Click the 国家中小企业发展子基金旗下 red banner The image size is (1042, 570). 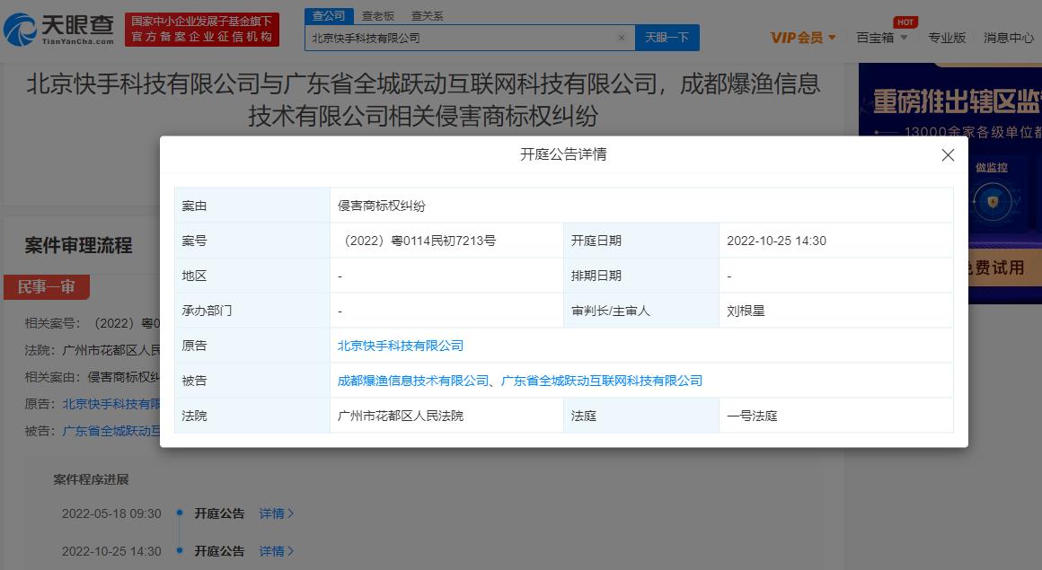202,30
